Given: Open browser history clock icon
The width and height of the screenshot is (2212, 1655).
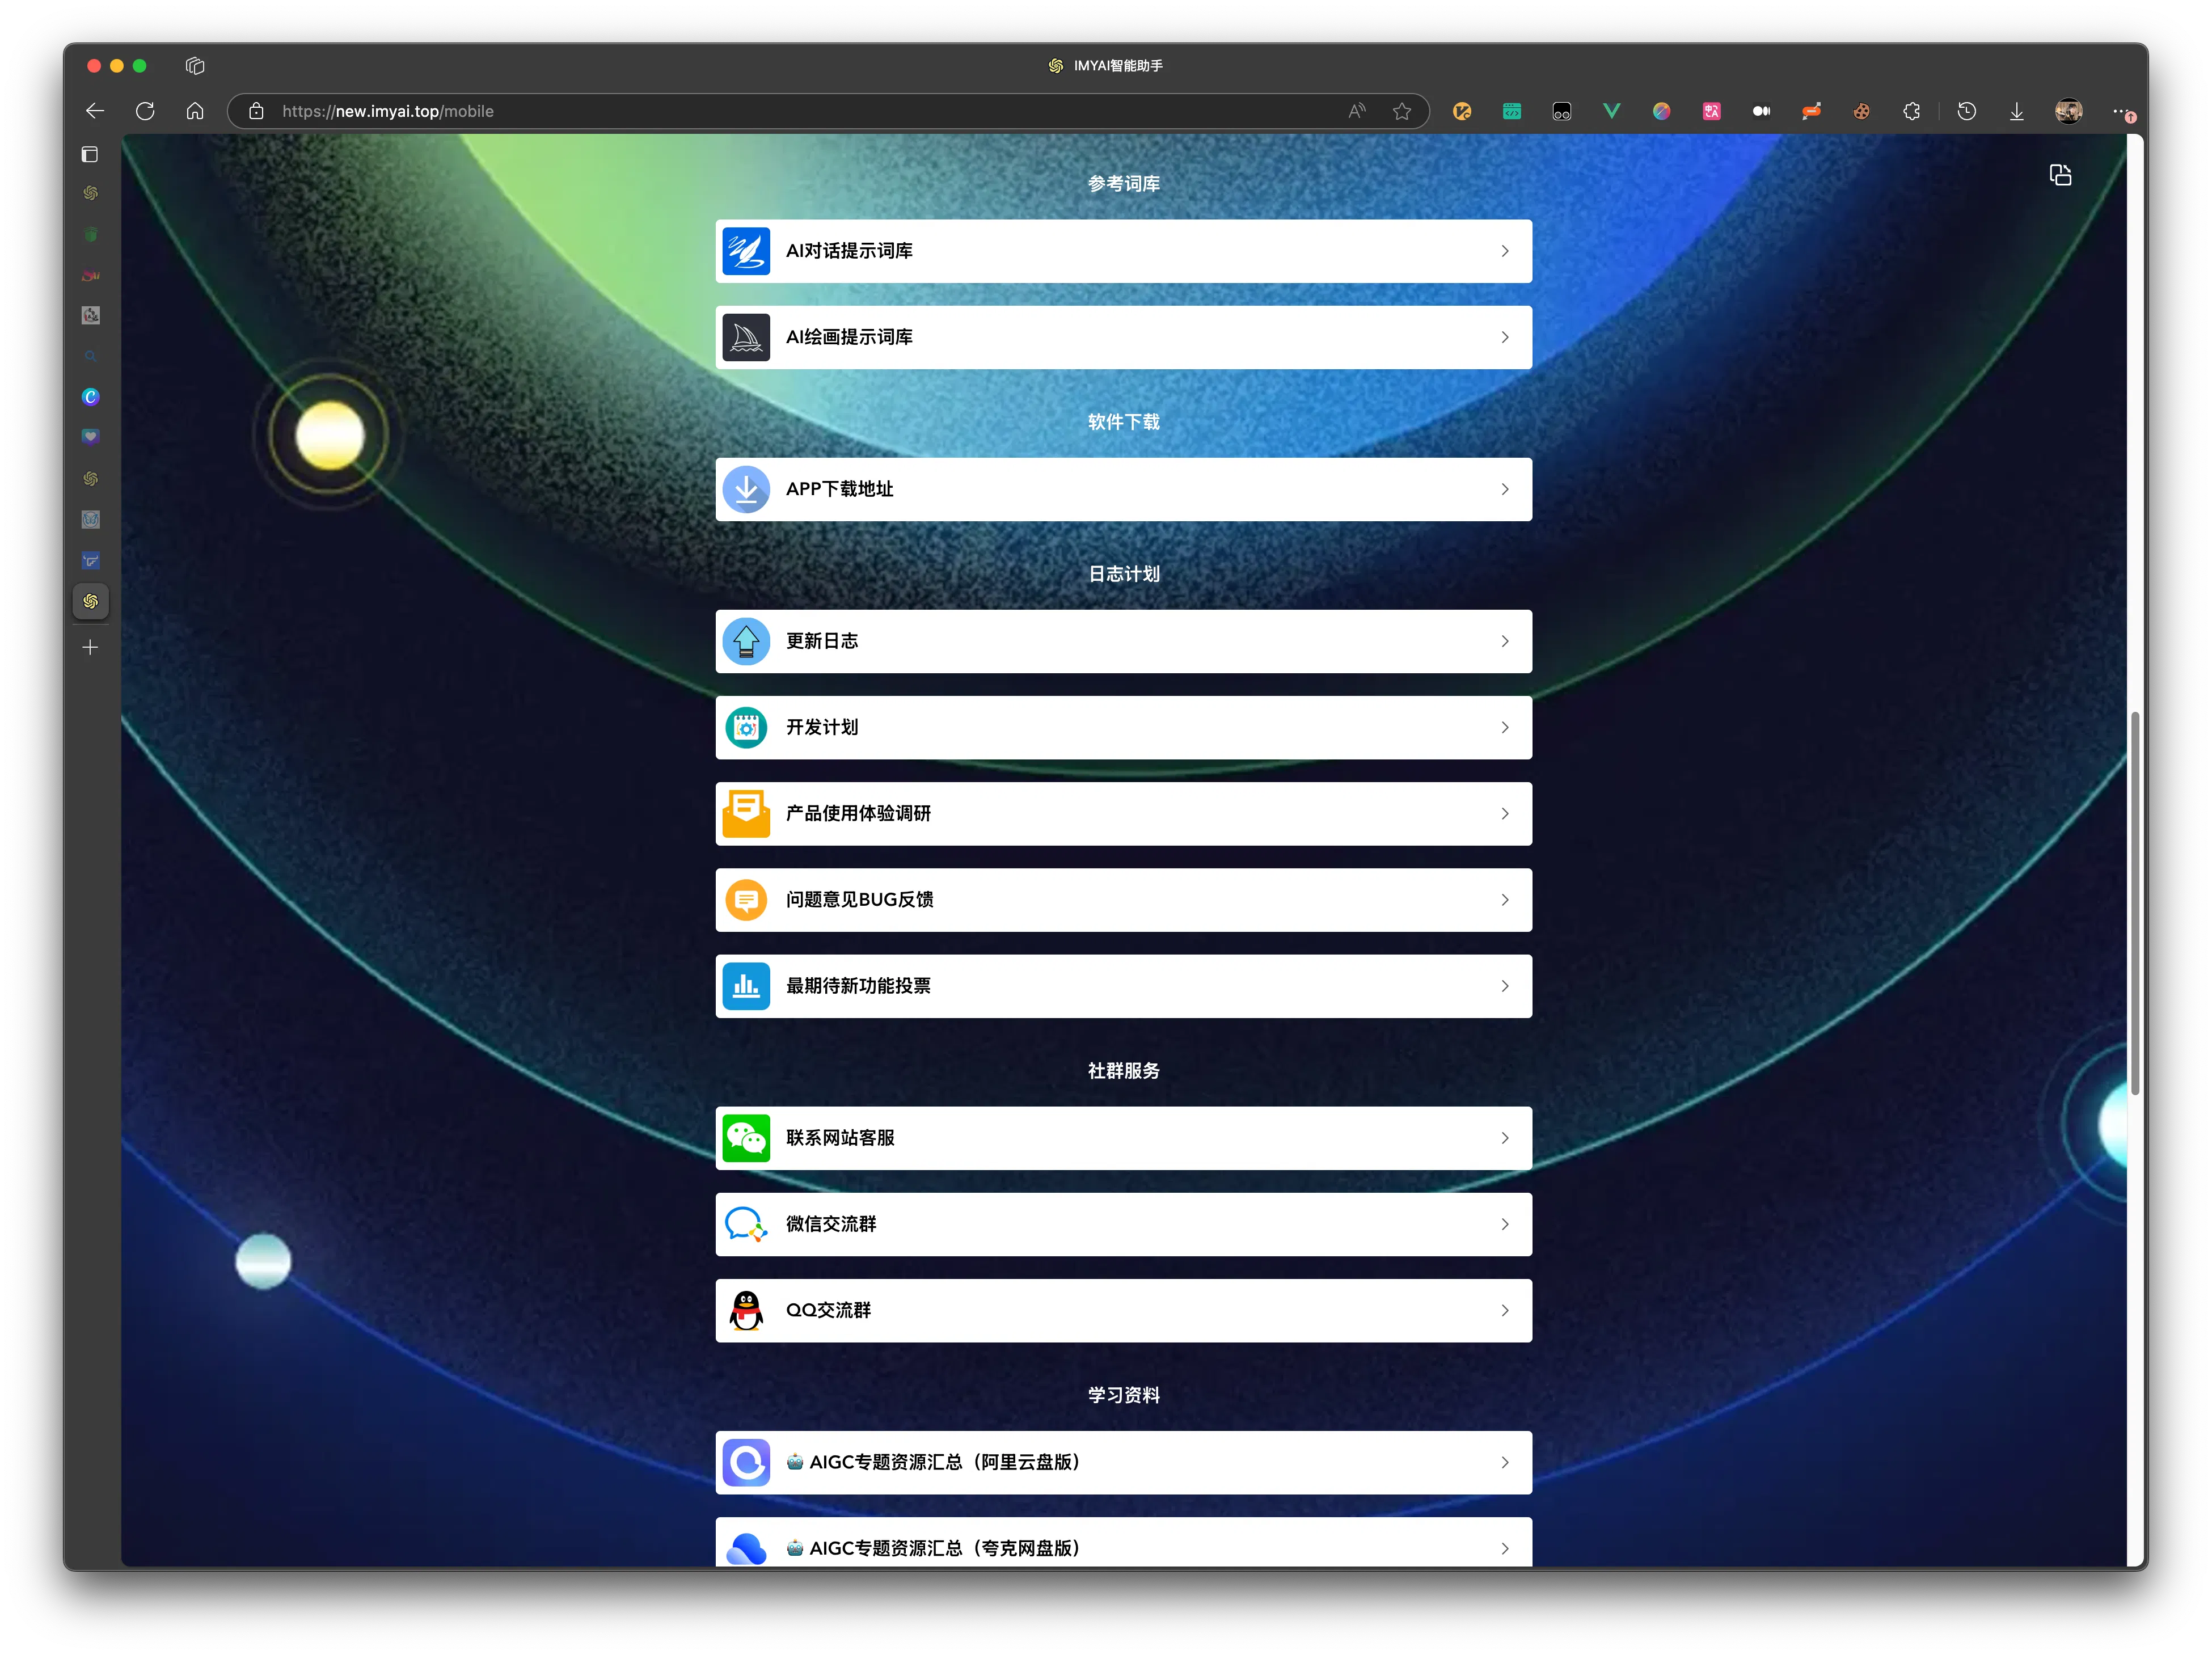Looking at the screenshot, I should 1966,111.
